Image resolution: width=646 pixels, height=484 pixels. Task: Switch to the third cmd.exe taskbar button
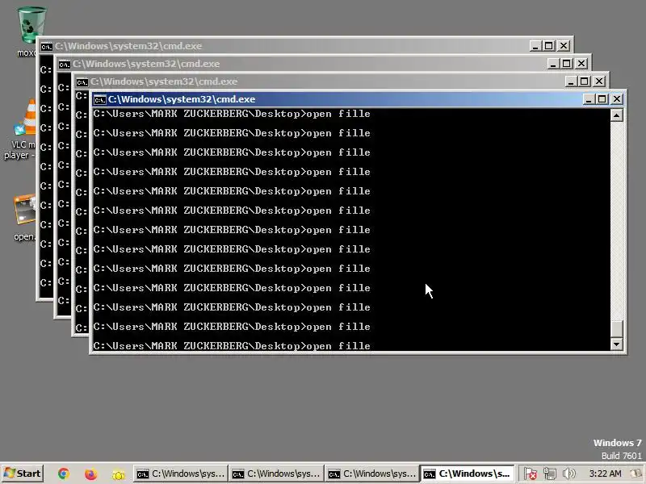coord(372,474)
